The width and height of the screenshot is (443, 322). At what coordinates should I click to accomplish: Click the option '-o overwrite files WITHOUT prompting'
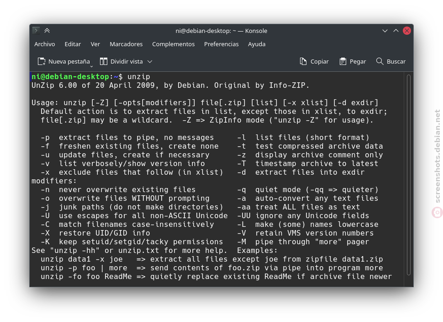[125, 199]
